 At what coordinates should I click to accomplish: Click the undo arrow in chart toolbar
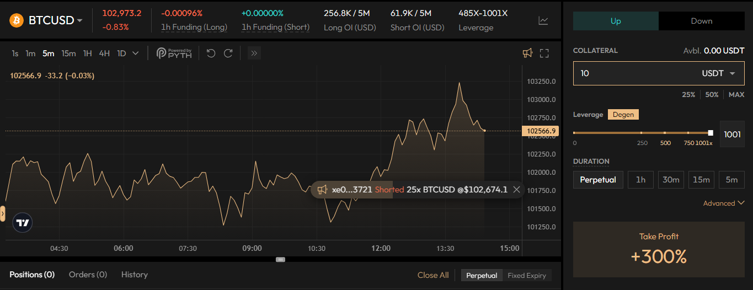[211, 53]
